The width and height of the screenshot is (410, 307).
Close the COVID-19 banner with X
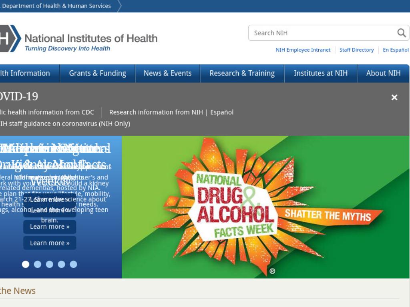(394, 98)
